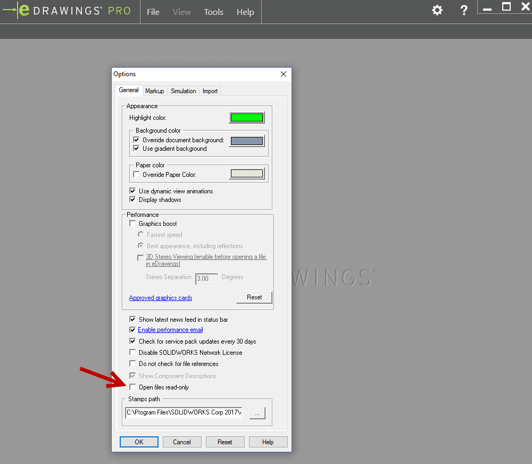The width and height of the screenshot is (532, 464).
Task: Open the Help menu
Action: (245, 12)
